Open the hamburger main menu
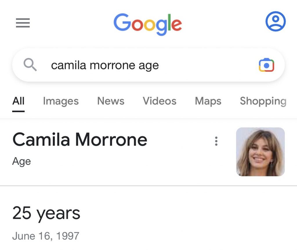Image resolution: width=297 pixels, height=251 pixels. 23,23
